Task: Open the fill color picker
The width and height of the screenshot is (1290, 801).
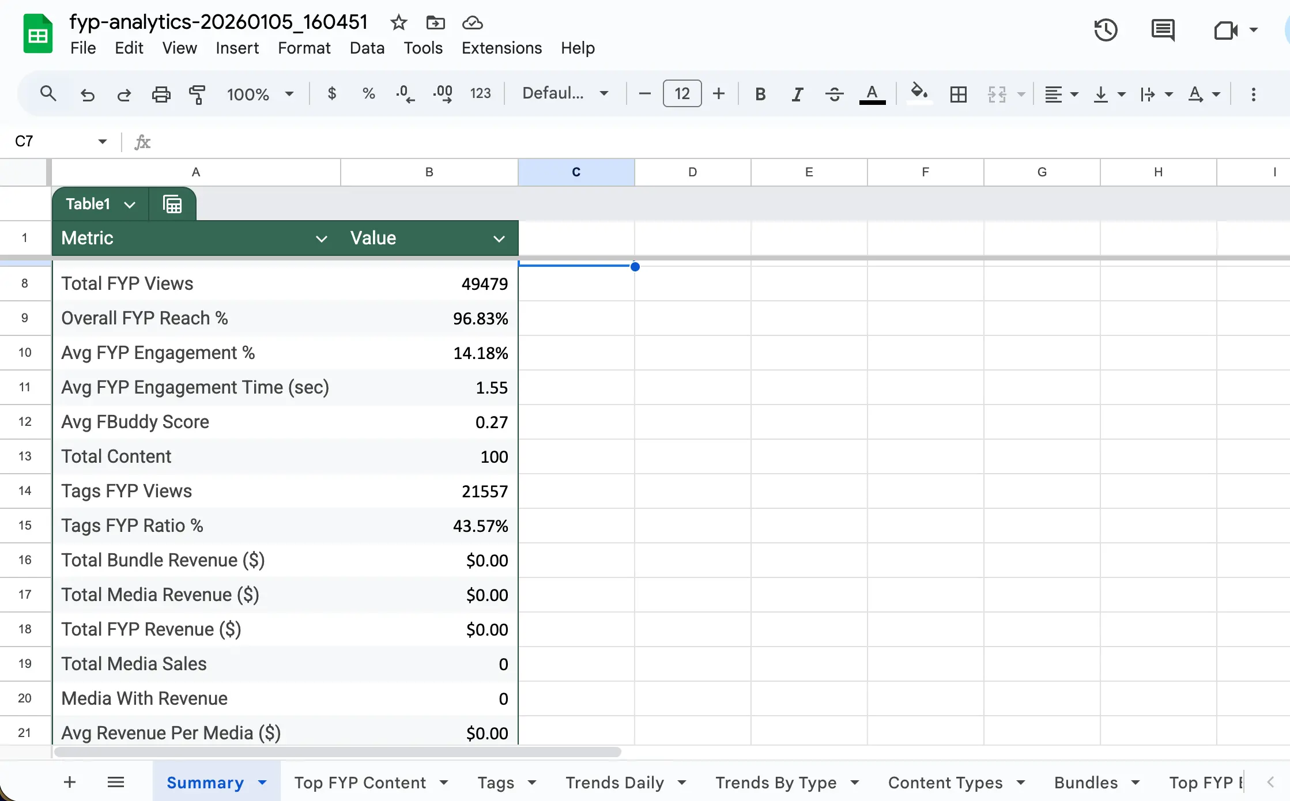Action: click(x=918, y=93)
